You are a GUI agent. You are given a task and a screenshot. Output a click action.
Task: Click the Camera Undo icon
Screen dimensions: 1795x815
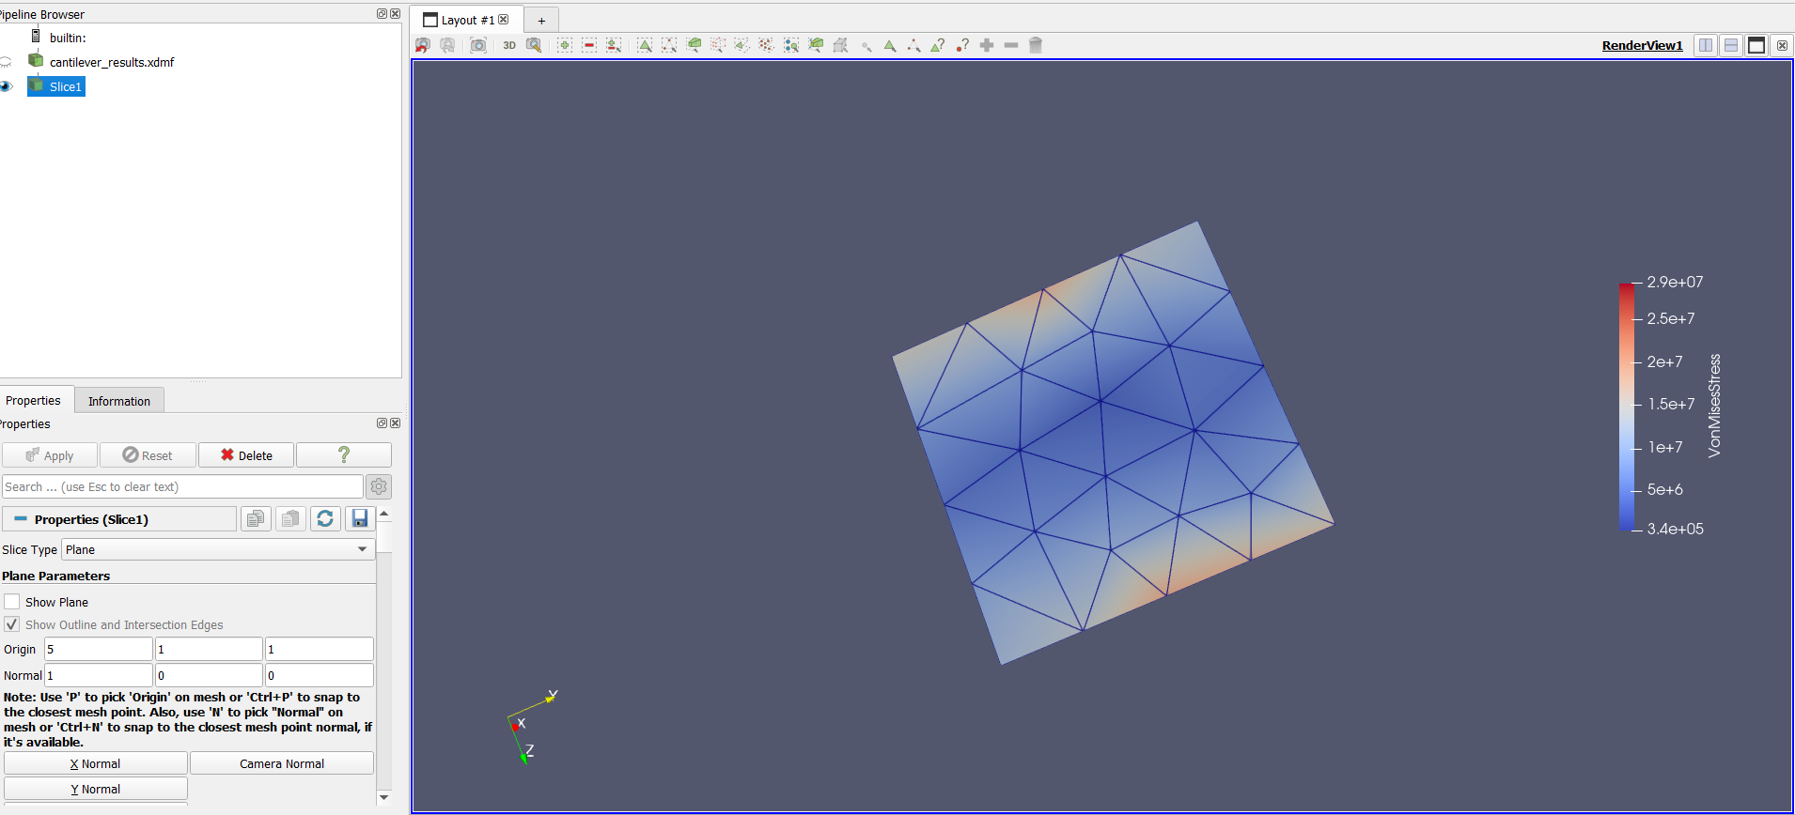[x=423, y=45]
